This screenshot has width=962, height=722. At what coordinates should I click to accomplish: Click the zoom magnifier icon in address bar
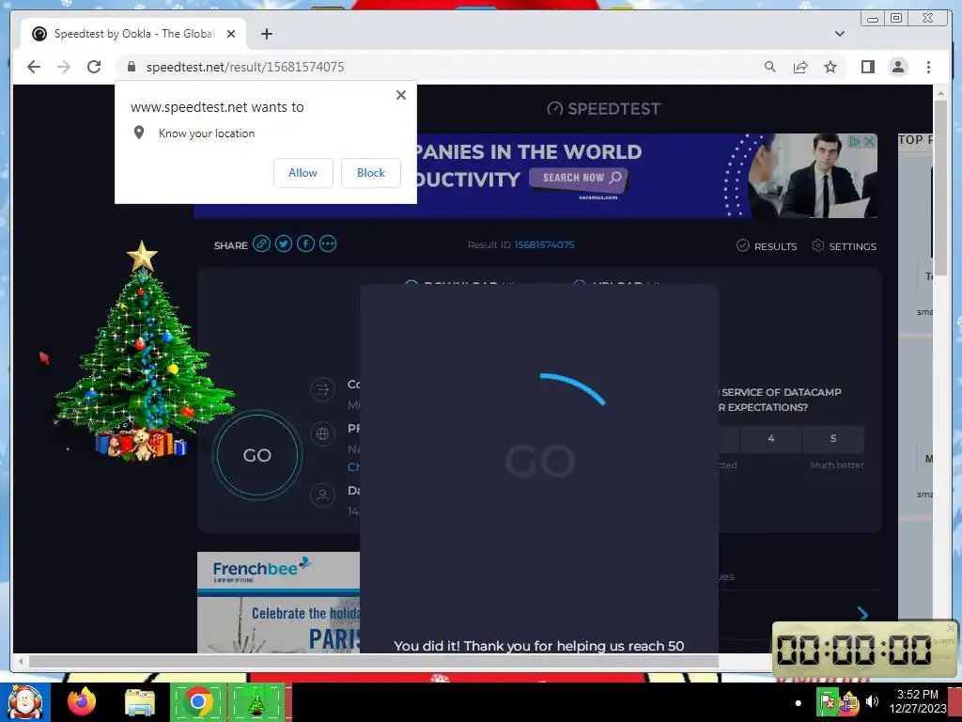pos(770,67)
